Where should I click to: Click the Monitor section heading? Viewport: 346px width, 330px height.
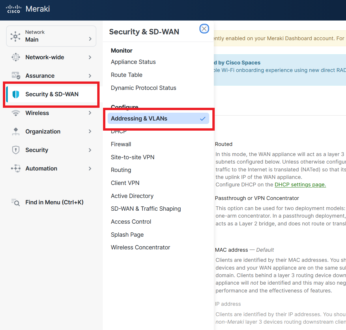tap(121, 51)
